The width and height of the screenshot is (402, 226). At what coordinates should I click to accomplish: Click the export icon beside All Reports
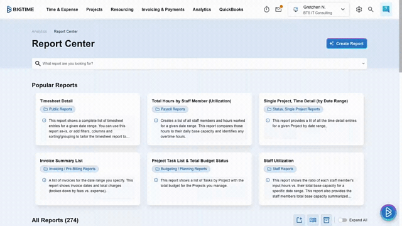tap(299, 220)
